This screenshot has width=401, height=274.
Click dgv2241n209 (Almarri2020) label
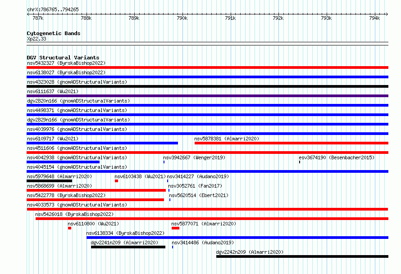pos(124,243)
